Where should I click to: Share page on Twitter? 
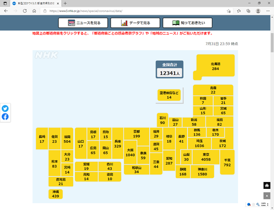pos(5,109)
